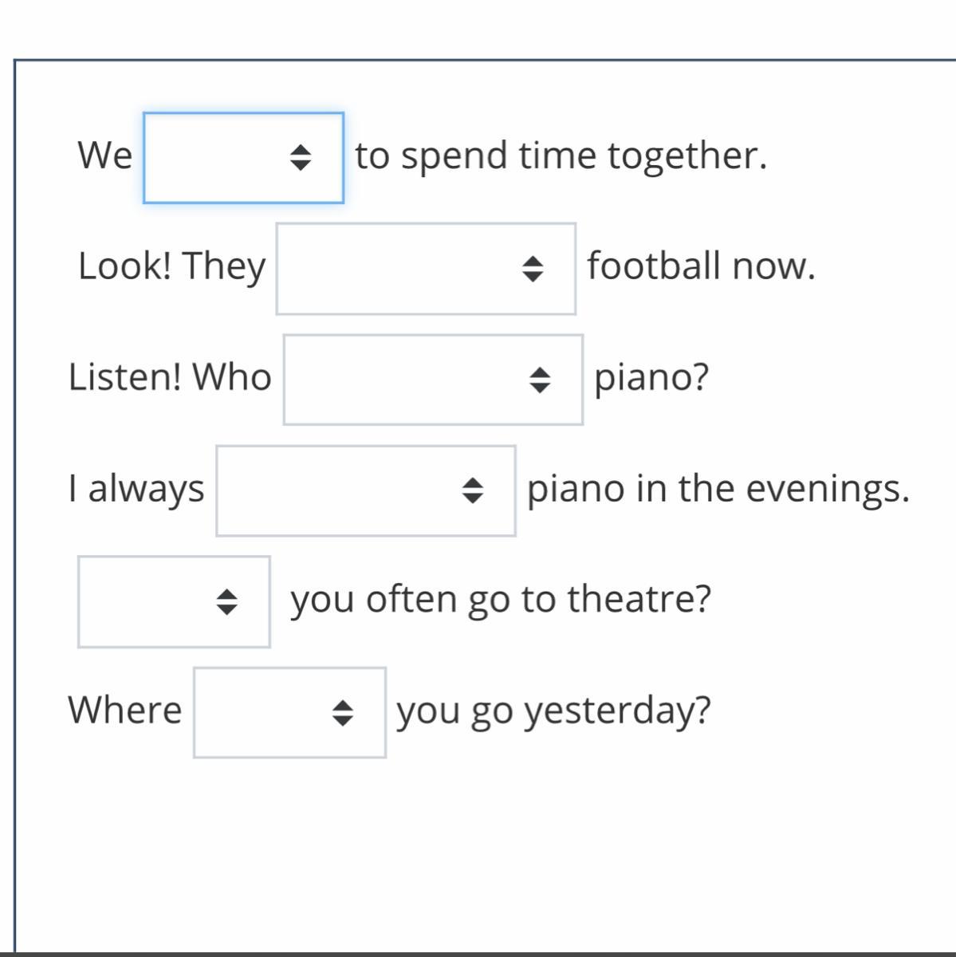956x957 pixels.
Task: Click the arrow icon before "piano in the evenings"
Action: point(473,490)
